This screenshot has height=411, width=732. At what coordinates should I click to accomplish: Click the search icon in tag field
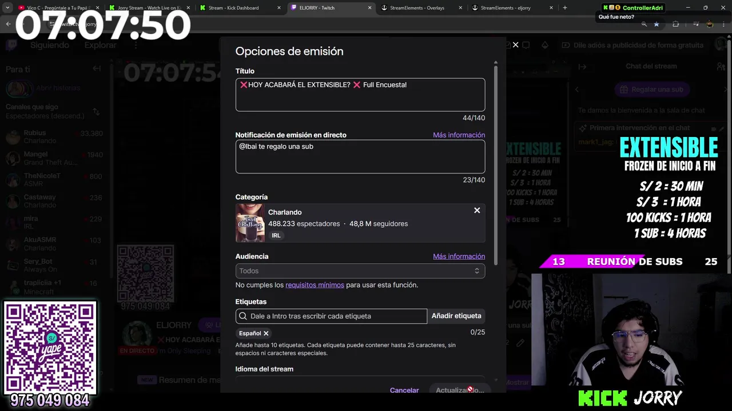point(243,316)
